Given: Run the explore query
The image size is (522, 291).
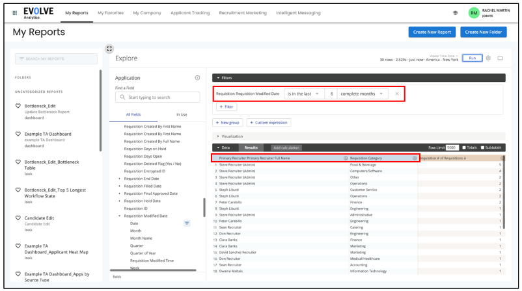Looking at the screenshot, I should click(472, 58).
